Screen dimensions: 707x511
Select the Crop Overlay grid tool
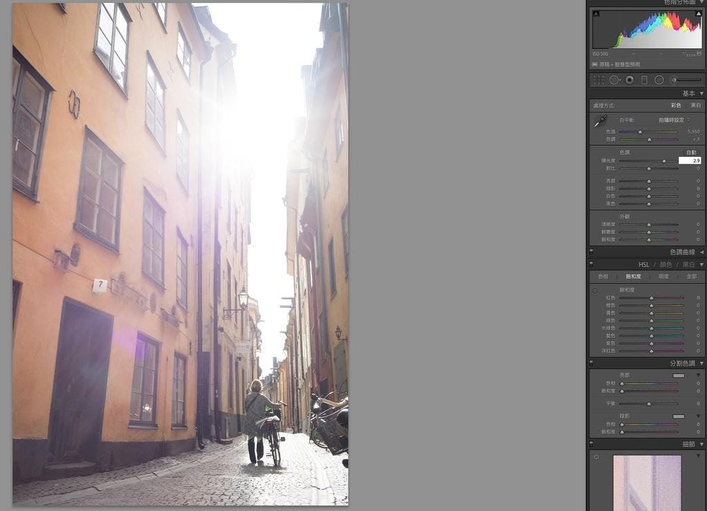[599, 80]
